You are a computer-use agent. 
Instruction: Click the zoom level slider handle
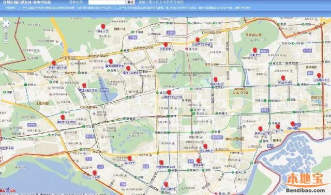6,37
